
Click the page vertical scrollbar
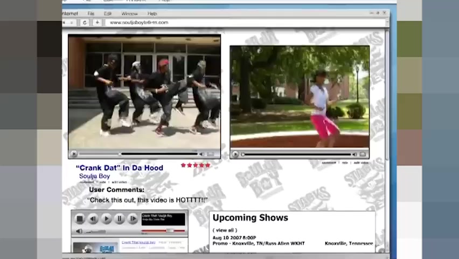pyautogui.click(x=387, y=141)
